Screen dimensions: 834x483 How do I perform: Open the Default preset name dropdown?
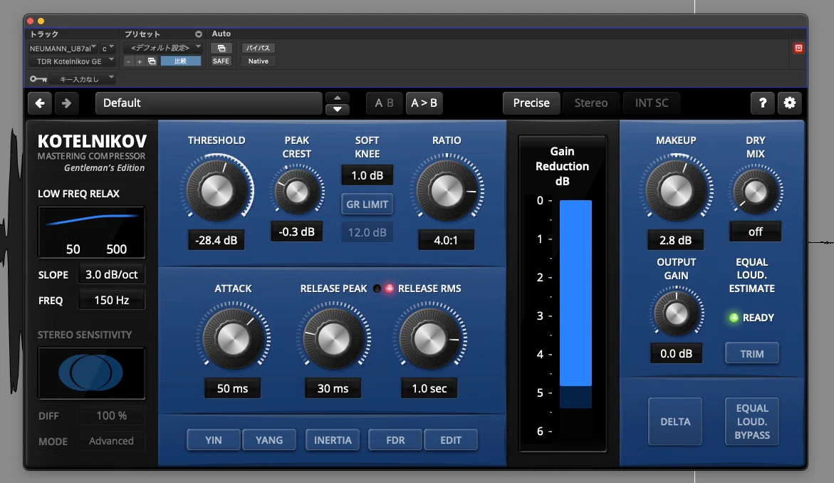[x=209, y=103]
